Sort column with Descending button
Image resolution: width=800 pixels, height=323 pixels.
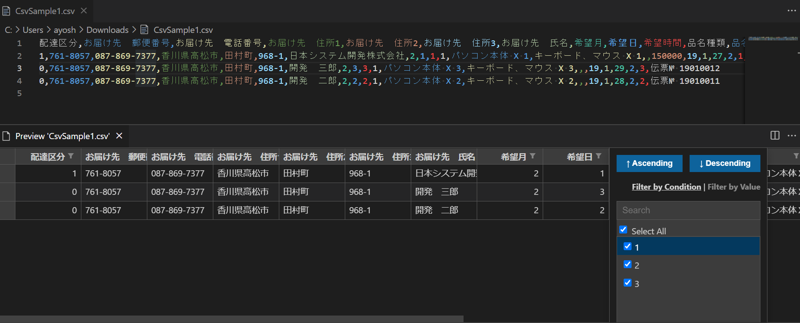(725, 163)
